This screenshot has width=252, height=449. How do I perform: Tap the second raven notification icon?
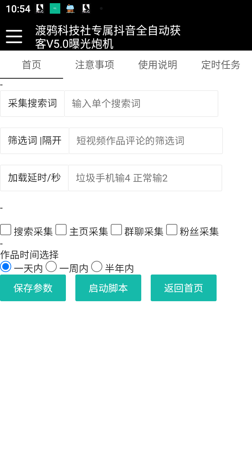coord(85,8)
